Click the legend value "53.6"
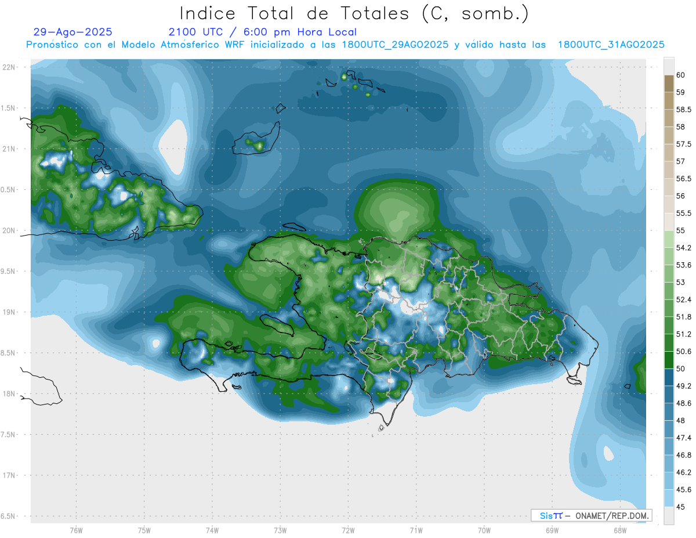This screenshot has width=696, height=538. (684, 265)
